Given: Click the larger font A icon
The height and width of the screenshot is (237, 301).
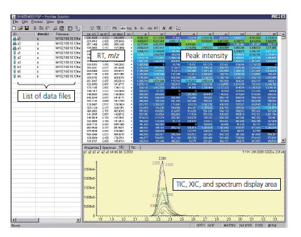Looking at the screenshot, I should pos(164,28).
